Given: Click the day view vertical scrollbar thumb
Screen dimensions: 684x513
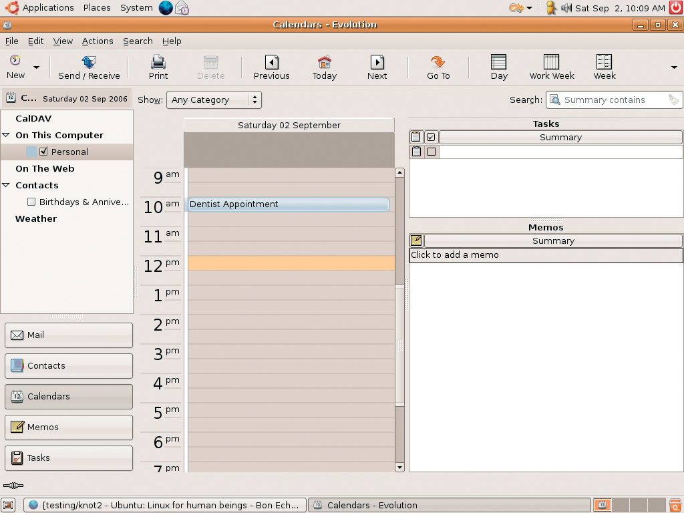Looking at the screenshot, I should [x=399, y=345].
